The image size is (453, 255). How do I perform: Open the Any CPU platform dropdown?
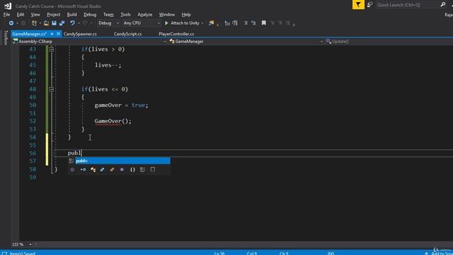[142, 23]
